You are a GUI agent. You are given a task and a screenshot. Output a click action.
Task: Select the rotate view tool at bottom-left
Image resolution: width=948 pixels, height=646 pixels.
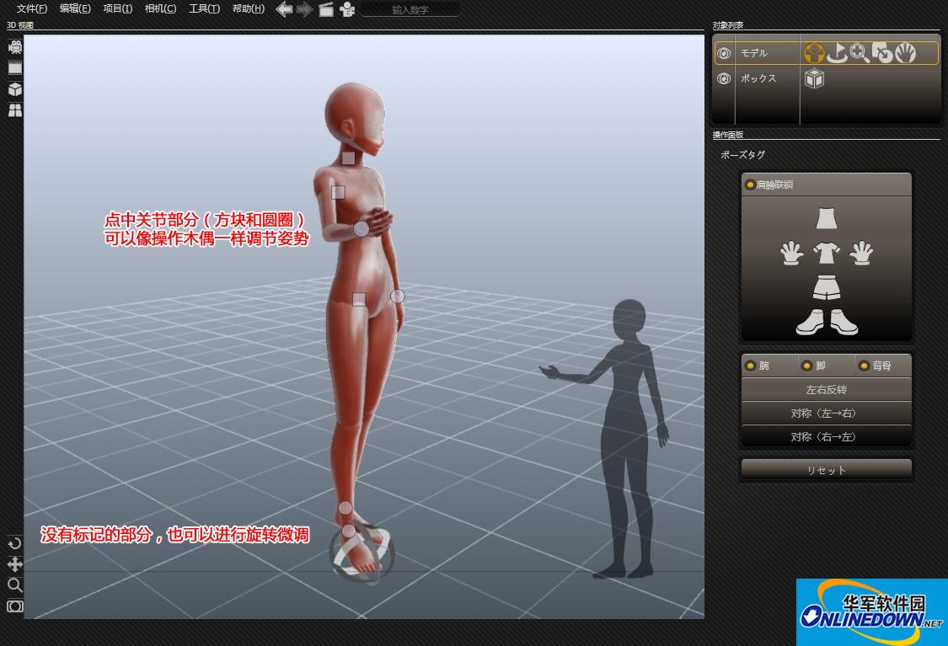(15, 543)
